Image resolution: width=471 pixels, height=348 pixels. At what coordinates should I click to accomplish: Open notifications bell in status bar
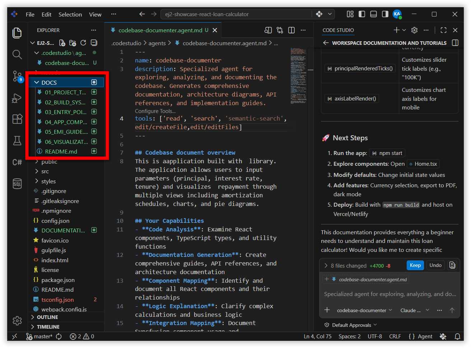[457, 337]
